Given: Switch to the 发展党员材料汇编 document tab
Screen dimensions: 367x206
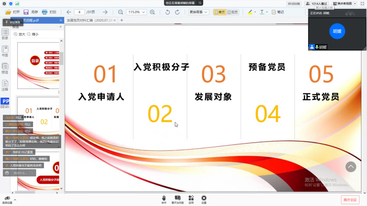Looking at the screenshot, I should tap(91, 21).
